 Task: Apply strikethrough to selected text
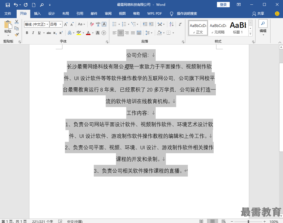pos(49,33)
